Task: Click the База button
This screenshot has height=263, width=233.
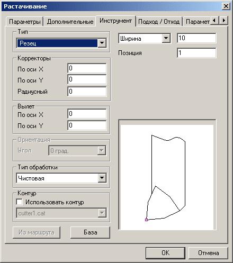Action: click(x=90, y=232)
